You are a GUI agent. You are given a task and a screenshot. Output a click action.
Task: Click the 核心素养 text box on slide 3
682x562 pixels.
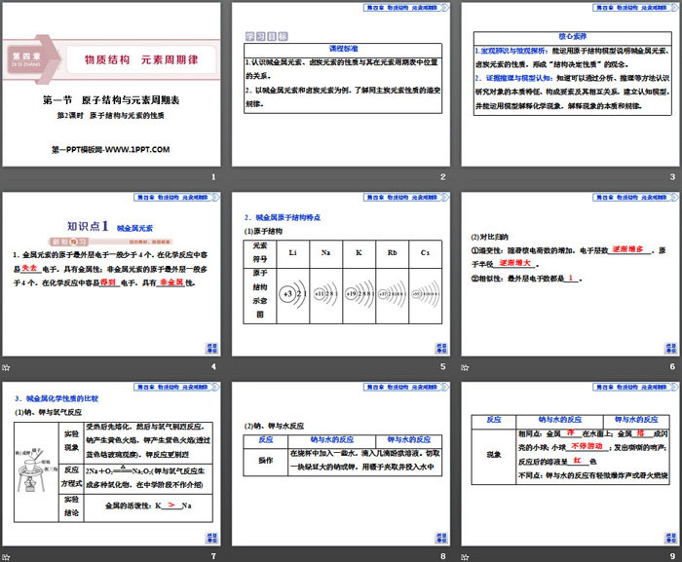[570, 74]
